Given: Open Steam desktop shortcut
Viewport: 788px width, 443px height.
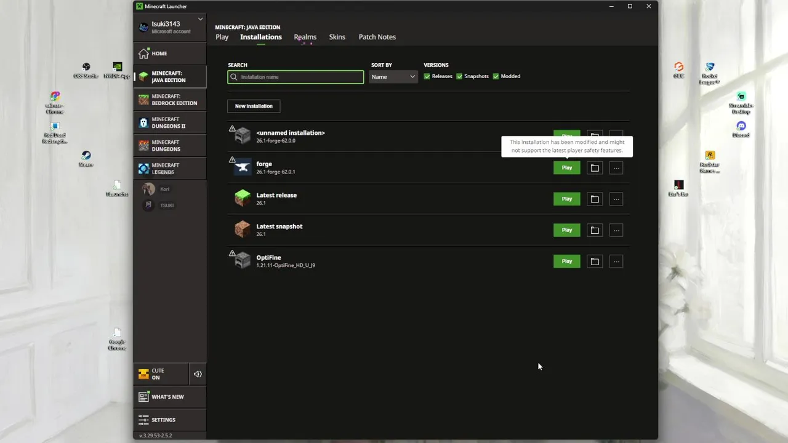Looking at the screenshot, I should [86, 159].
